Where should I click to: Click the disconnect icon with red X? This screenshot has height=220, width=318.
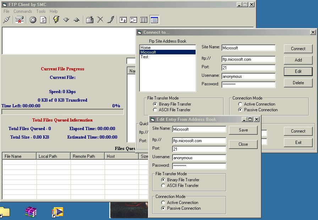click(20, 20)
